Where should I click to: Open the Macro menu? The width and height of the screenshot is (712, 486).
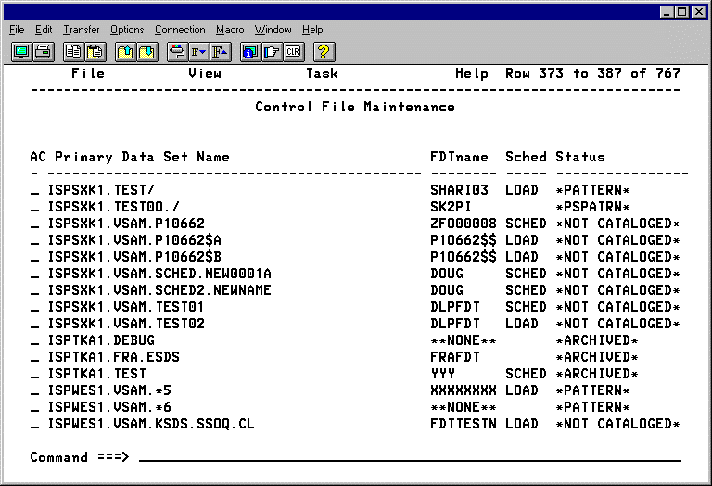230,30
